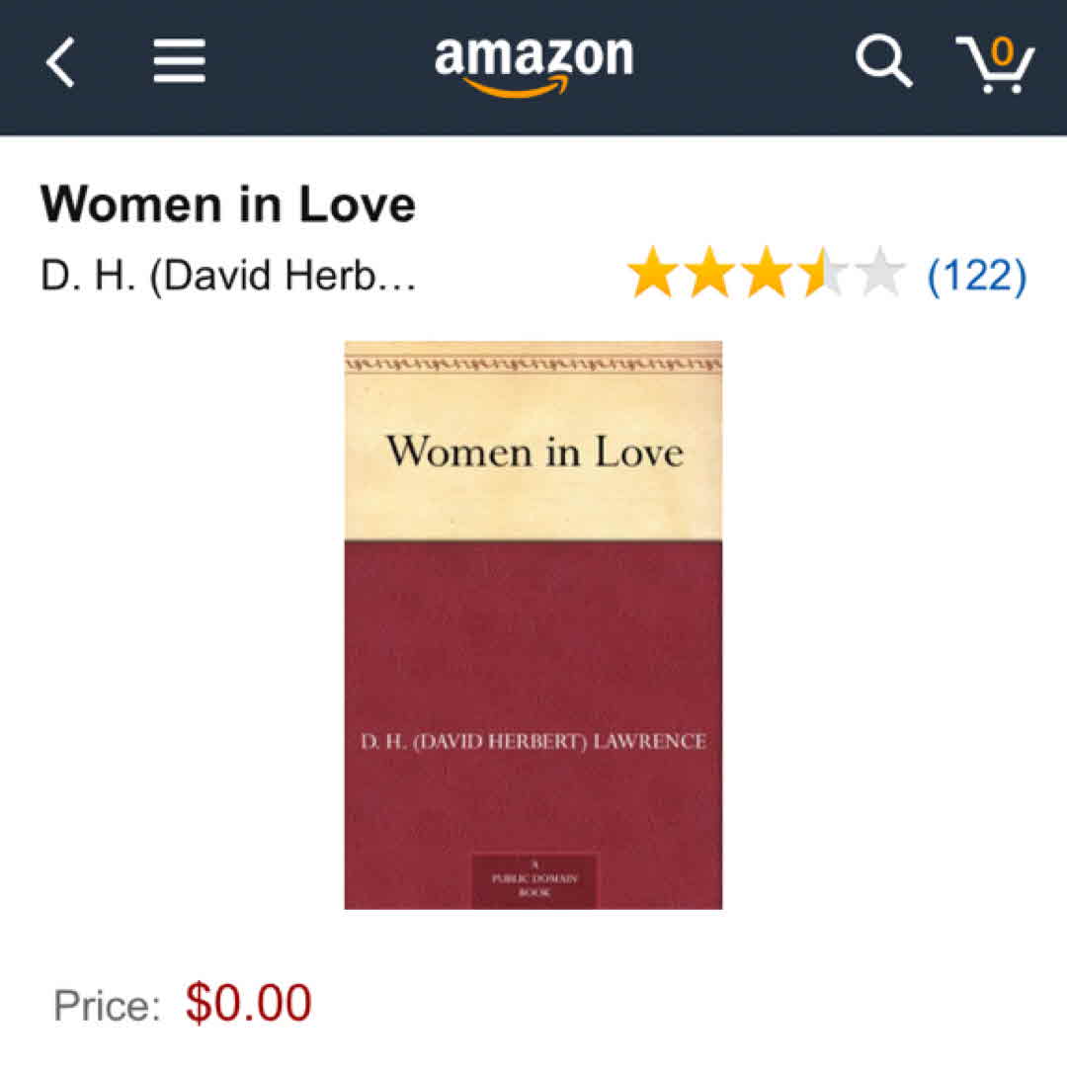Tap the empty grey fifth star
Screen dimensions: 1067x1067
(880, 273)
